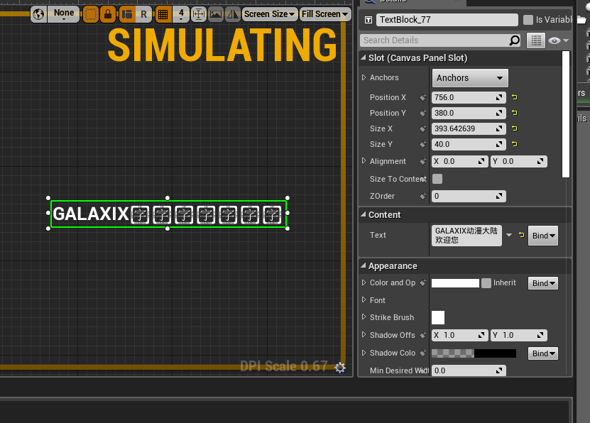Reset Position X to default arrow
This screenshot has width=590, height=423.
(x=514, y=97)
